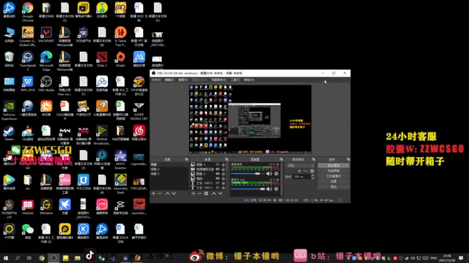Open Dota 2 desktop icon

point(102,59)
